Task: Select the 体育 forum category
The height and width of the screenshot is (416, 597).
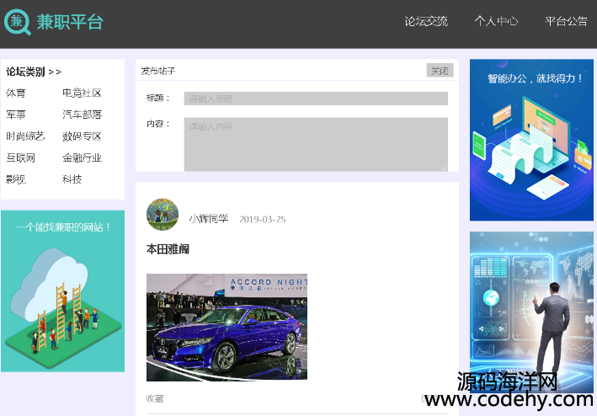Action: coord(16,93)
